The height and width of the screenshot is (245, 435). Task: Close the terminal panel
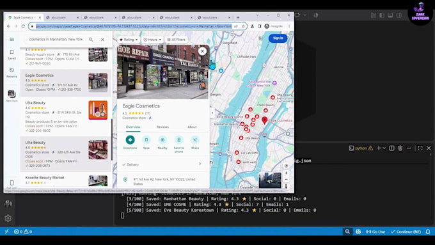point(429,148)
